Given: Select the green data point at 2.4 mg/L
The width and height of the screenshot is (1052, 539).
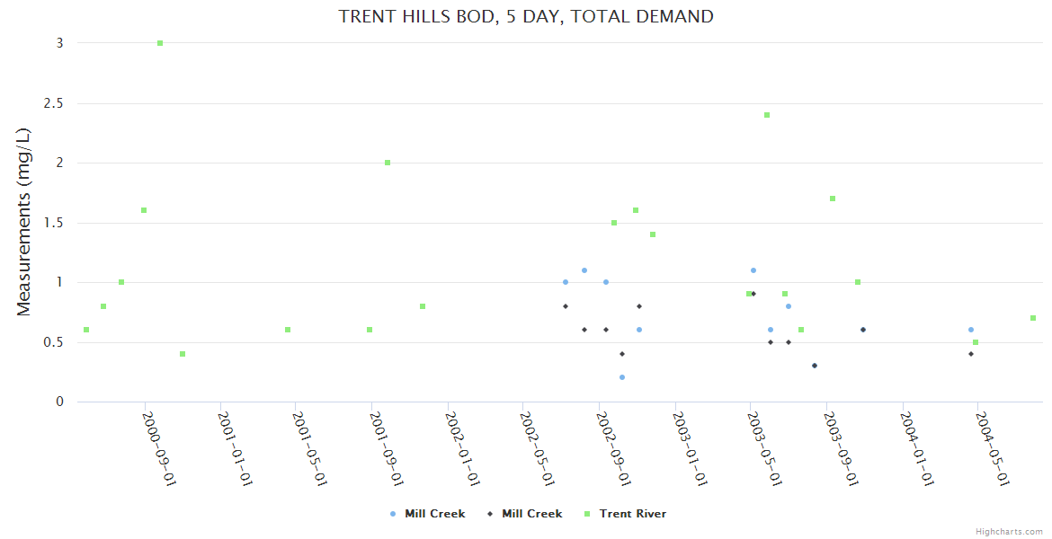Looking at the screenshot, I should (x=767, y=115).
